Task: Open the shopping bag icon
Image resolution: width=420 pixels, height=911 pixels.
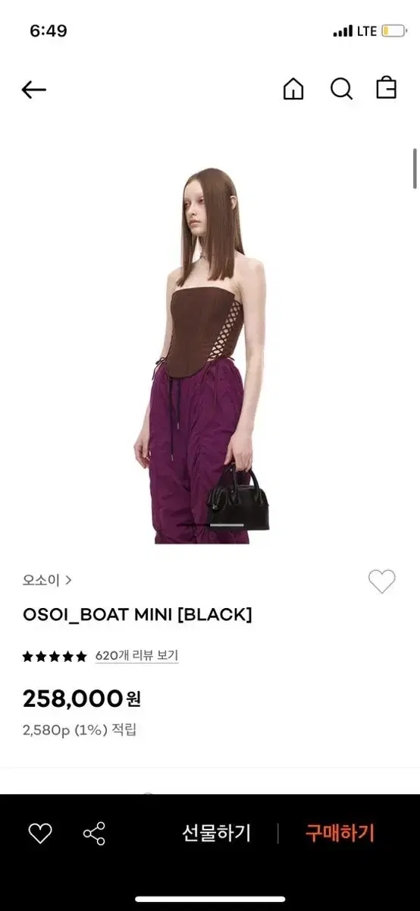Action: point(387,88)
